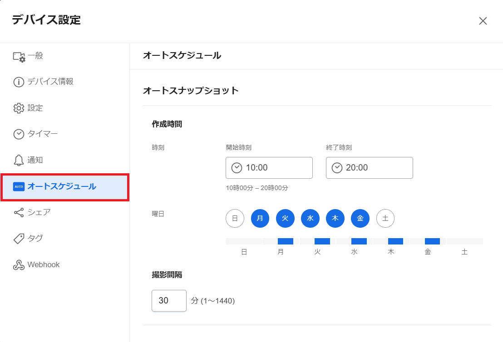503x342 pixels.
Task: Disable Thursday 木 day toggle
Action: pos(335,218)
